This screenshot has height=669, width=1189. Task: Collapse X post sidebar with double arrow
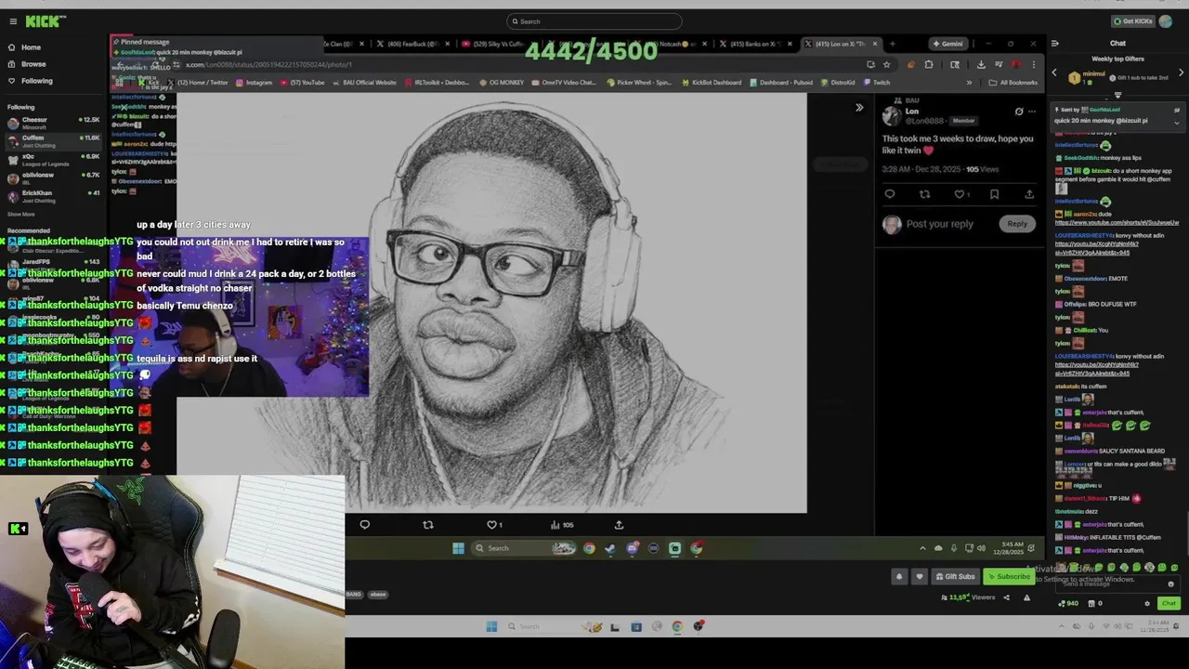(859, 108)
